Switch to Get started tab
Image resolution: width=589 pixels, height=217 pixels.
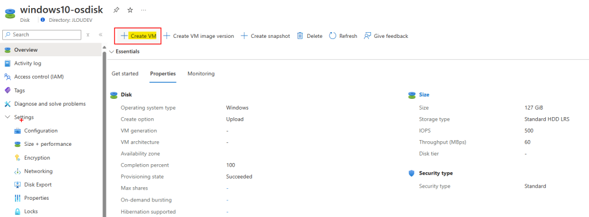pyautogui.click(x=125, y=73)
